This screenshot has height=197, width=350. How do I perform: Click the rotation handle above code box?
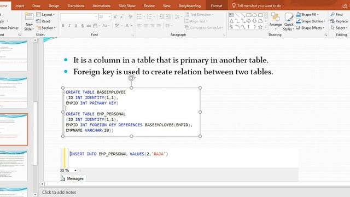(132, 78)
